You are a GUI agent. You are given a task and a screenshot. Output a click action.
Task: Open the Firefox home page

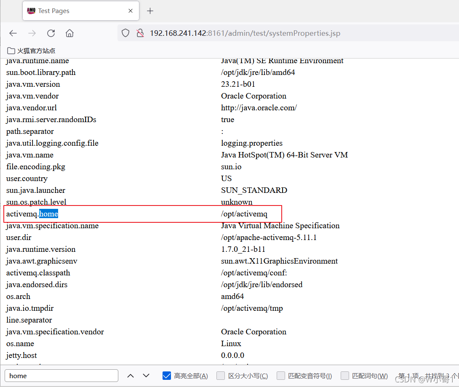(x=69, y=33)
